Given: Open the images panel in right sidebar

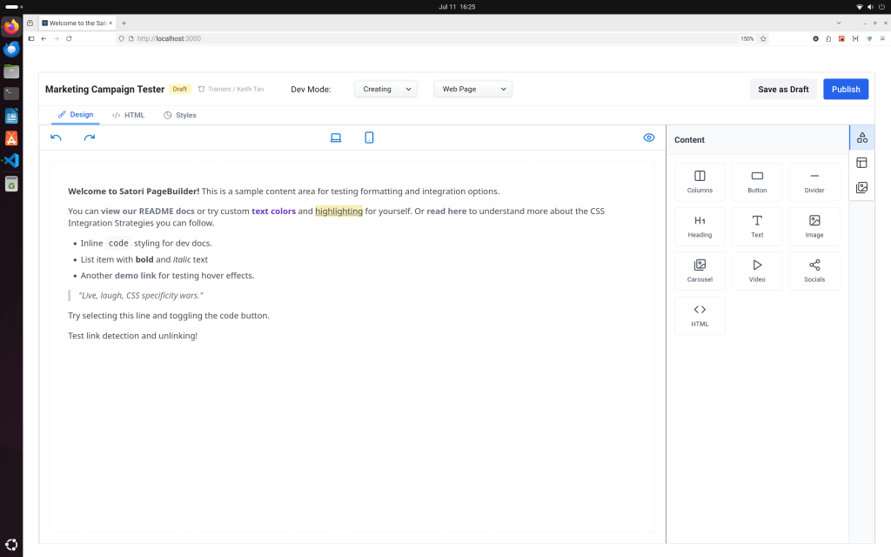Looking at the screenshot, I should [861, 187].
